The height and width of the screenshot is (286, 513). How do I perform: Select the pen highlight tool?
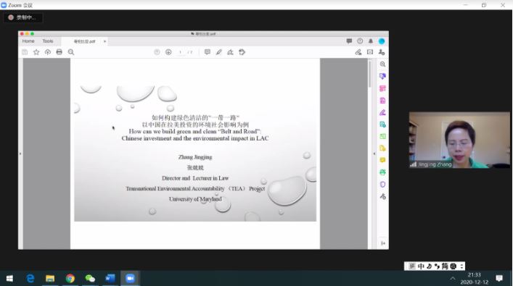click(219, 52)
